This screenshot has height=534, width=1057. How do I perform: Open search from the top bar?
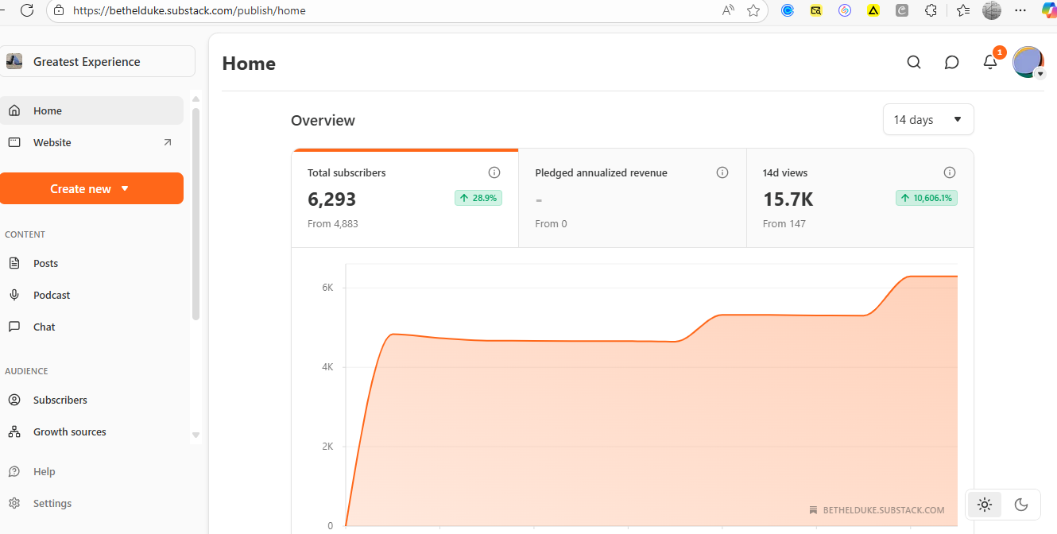pos(913,62)
